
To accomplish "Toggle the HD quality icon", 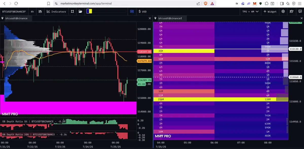I will (x=132, y=11).
